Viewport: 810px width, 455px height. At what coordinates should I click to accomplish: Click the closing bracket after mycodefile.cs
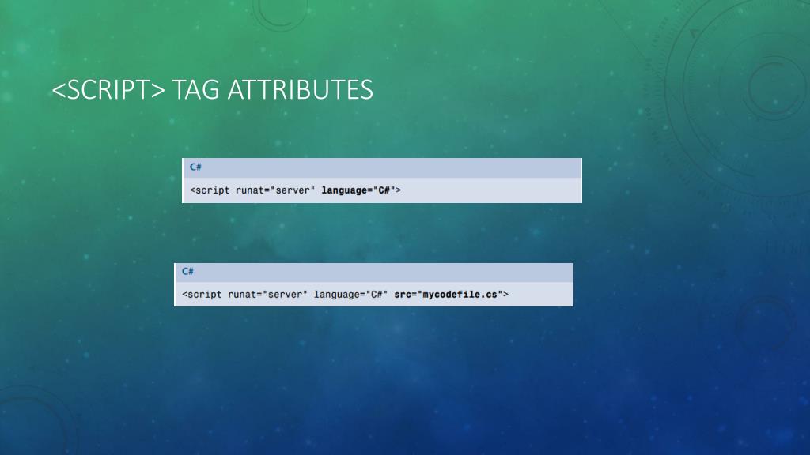tap(505, 295)
